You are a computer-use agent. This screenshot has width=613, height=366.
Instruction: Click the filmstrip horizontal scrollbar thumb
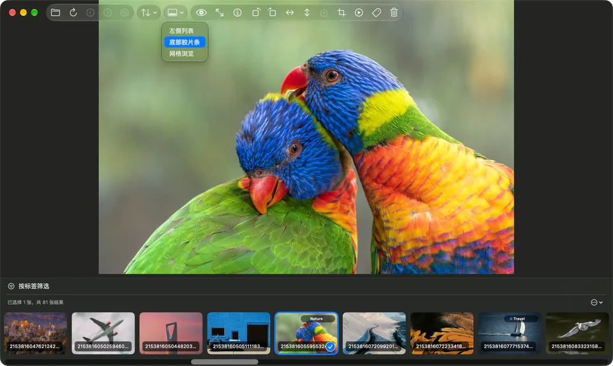[x=224, y=362]
